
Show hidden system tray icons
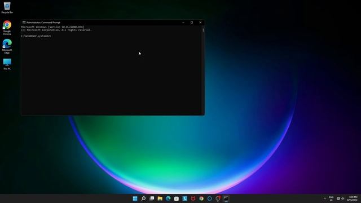325,198
